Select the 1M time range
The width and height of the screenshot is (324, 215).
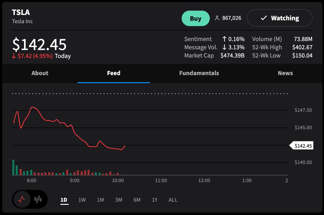pos(100,200)
